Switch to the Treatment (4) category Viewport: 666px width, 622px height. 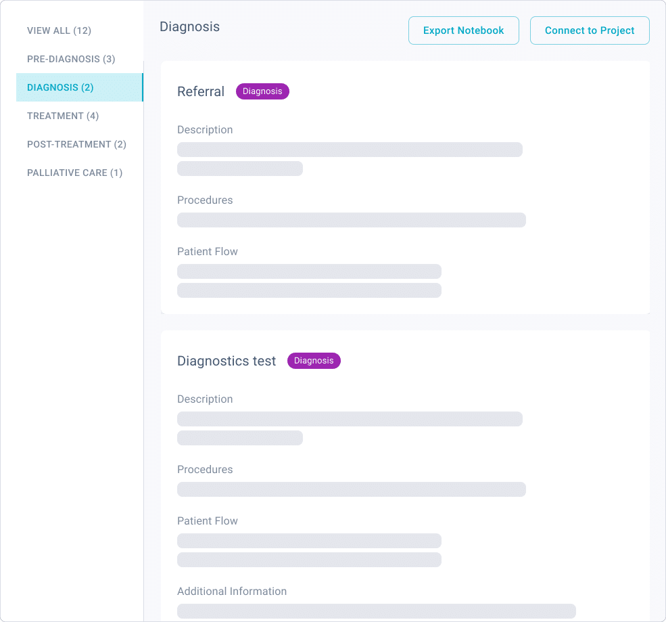point(63,116)
